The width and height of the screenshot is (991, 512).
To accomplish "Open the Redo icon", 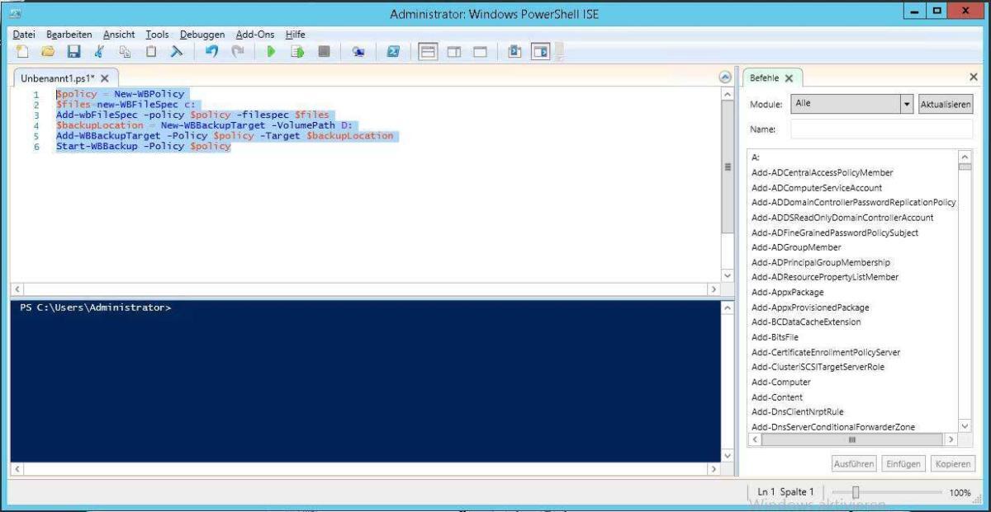I will coord(239,51).
